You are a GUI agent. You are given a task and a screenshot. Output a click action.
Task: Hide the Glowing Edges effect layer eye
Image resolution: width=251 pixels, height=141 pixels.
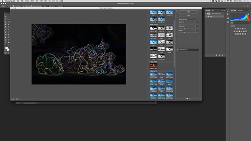click(x=178, y=50)
